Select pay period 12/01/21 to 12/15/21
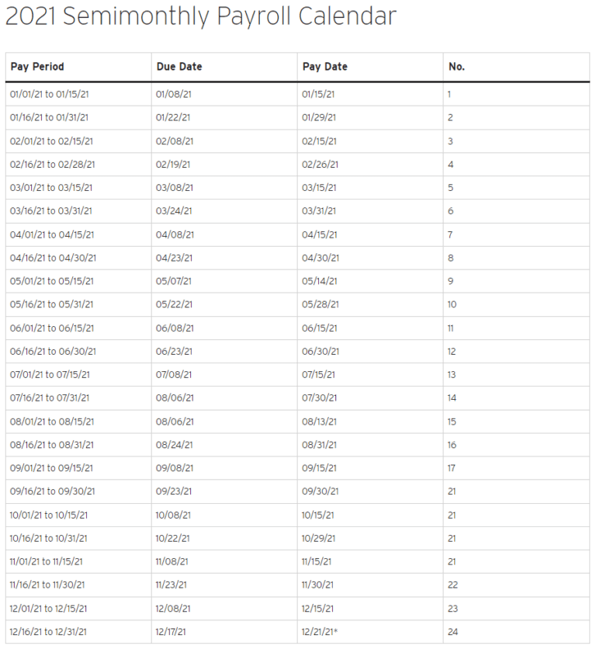 coord(48,609)
